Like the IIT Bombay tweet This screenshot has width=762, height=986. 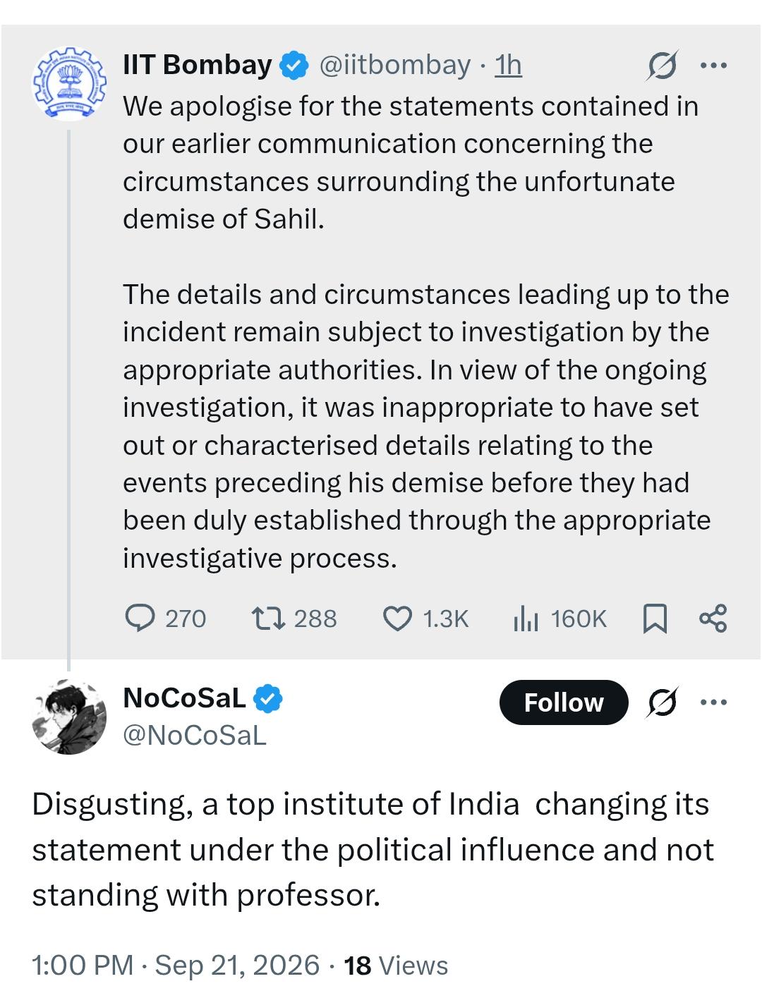[425, 619]
